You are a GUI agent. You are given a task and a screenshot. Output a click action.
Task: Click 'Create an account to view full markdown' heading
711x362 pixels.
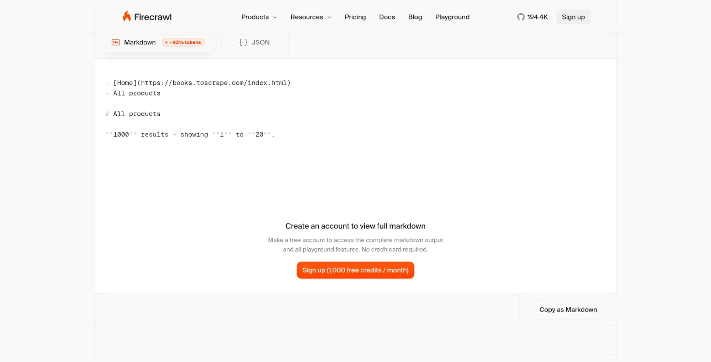point(355,226)
